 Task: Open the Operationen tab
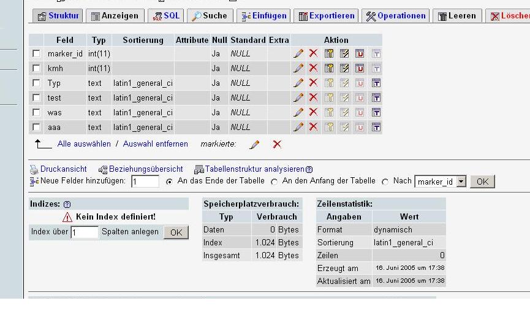(396, 16)
